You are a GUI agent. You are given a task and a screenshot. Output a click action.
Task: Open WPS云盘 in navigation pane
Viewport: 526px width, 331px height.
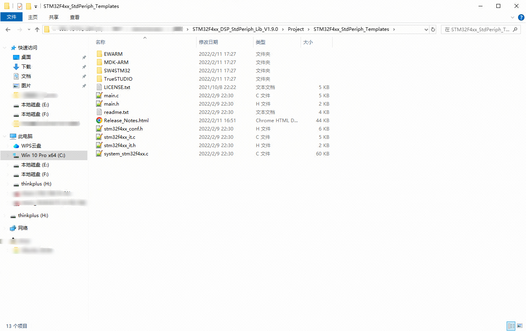pyautogui.click(x=31, y=146)
